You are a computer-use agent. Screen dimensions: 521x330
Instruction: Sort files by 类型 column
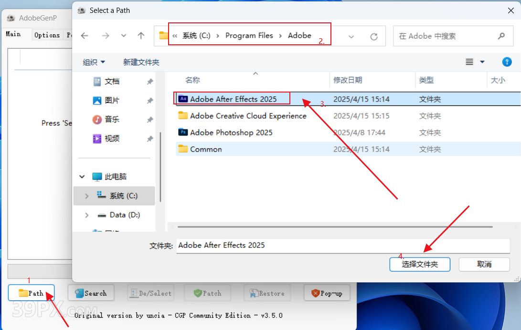426,80
